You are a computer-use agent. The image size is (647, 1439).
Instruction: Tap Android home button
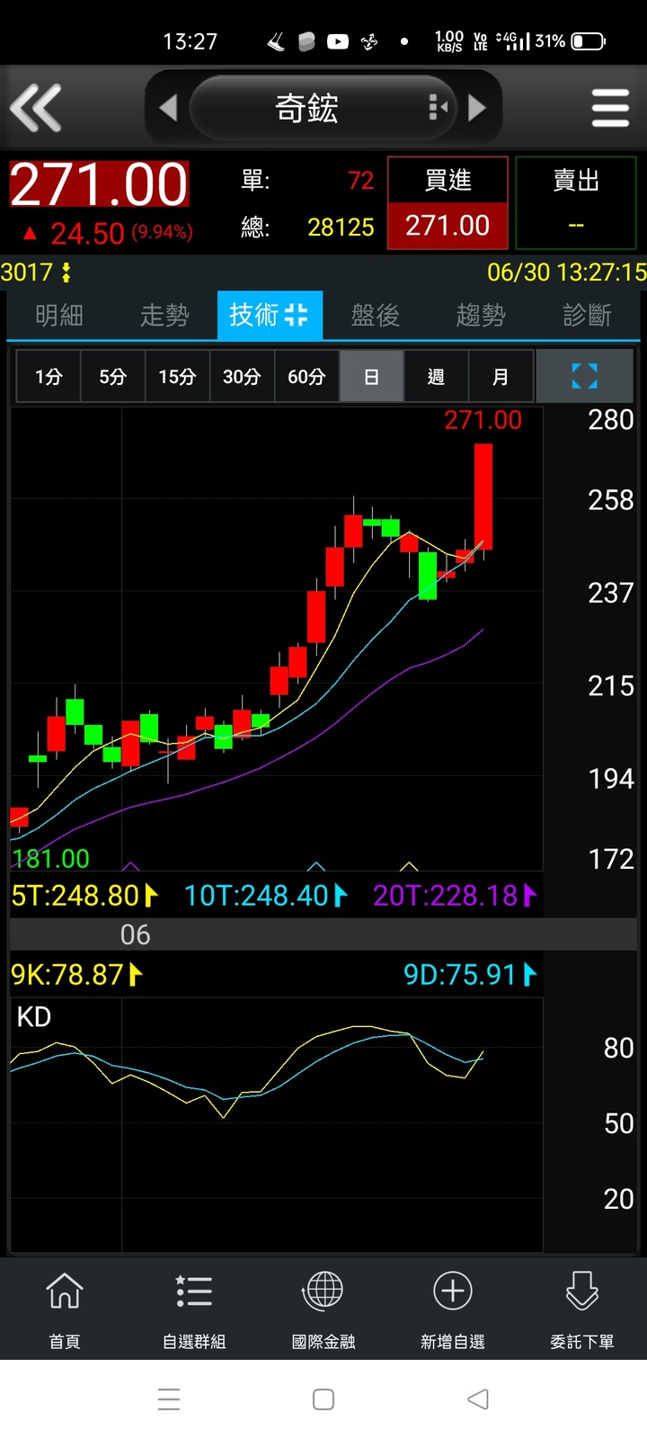click(323, 1399)
